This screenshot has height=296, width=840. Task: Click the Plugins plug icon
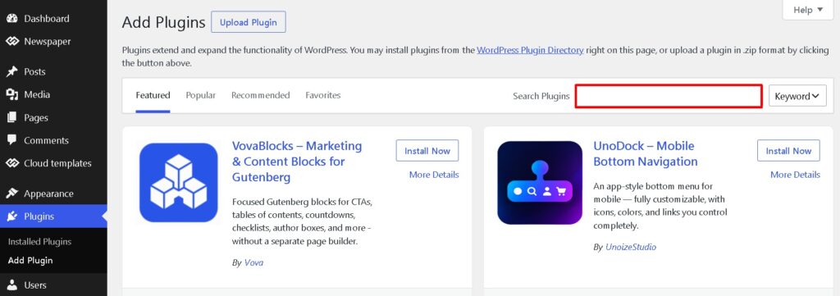coord(11,216)
